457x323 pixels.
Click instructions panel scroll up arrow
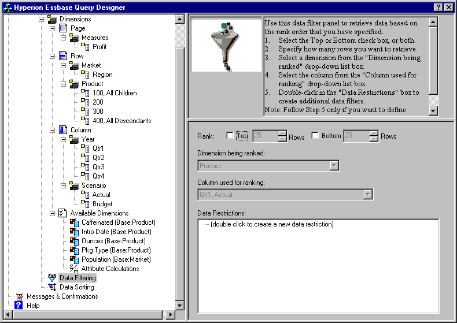click(x=433, y=22)
